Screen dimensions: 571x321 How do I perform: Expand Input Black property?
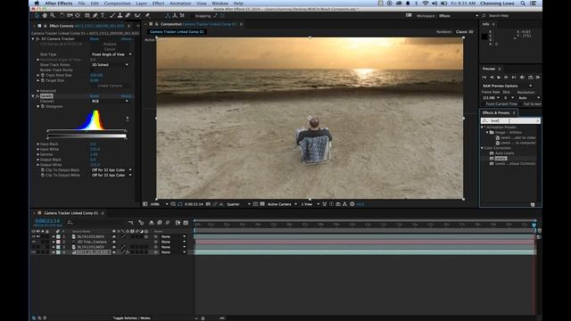(37, 144)
